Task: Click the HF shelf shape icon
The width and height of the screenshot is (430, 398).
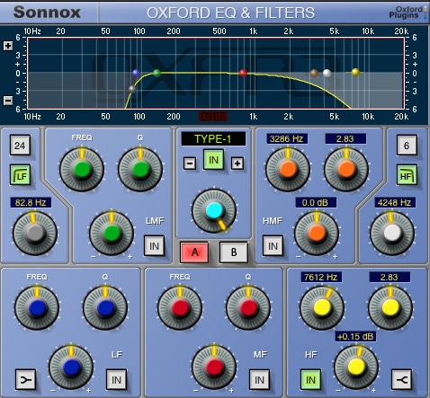Action: coord(402,380)
